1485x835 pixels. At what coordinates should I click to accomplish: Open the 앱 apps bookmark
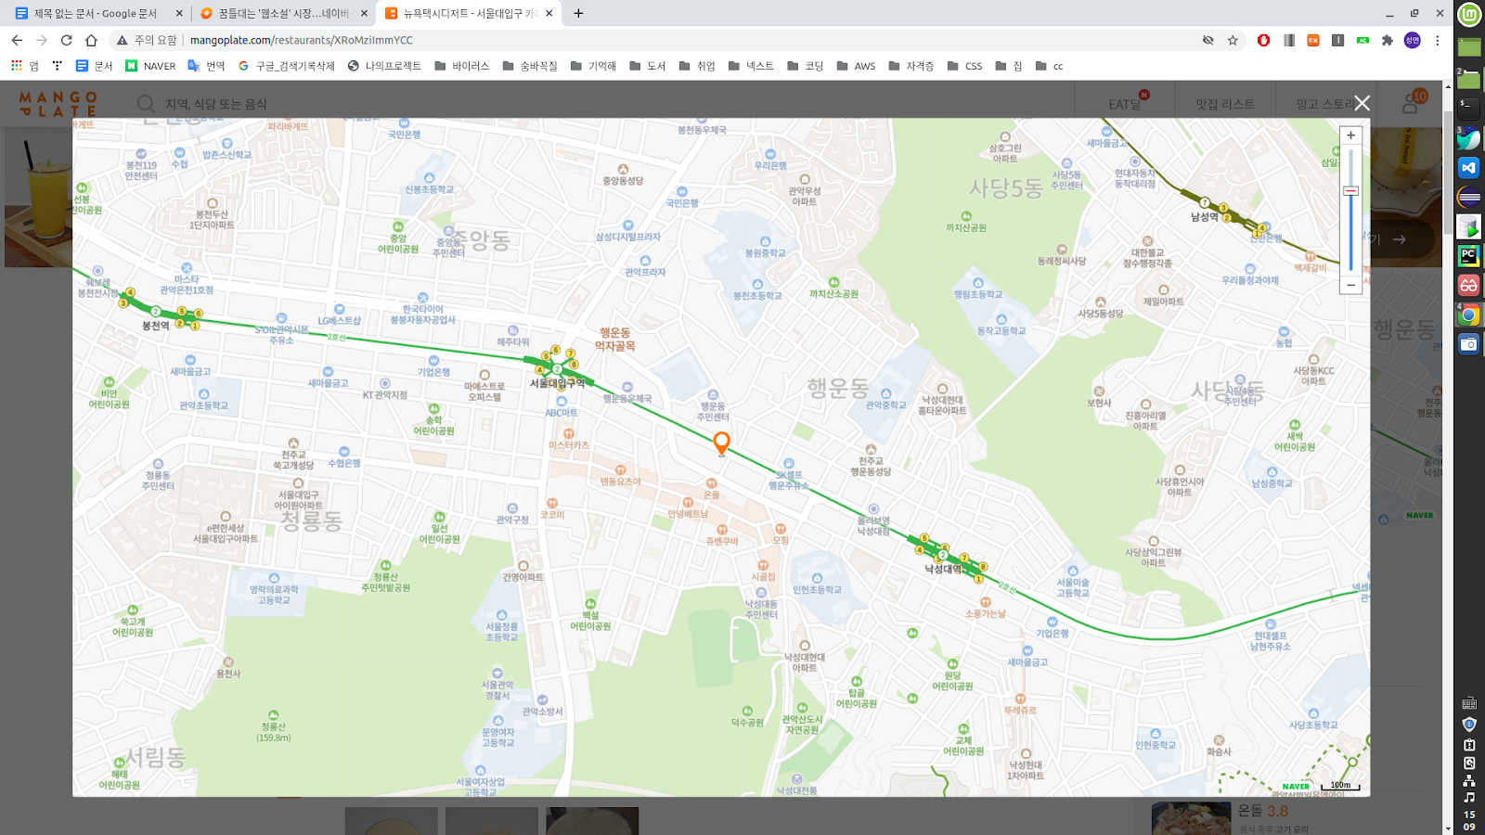(24, 66)
